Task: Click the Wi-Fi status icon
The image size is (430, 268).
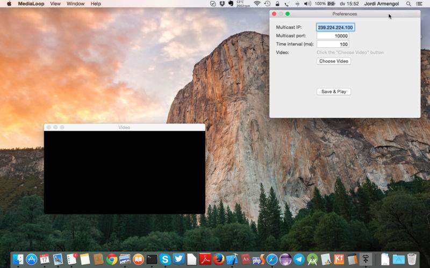Action: point(257,4)
